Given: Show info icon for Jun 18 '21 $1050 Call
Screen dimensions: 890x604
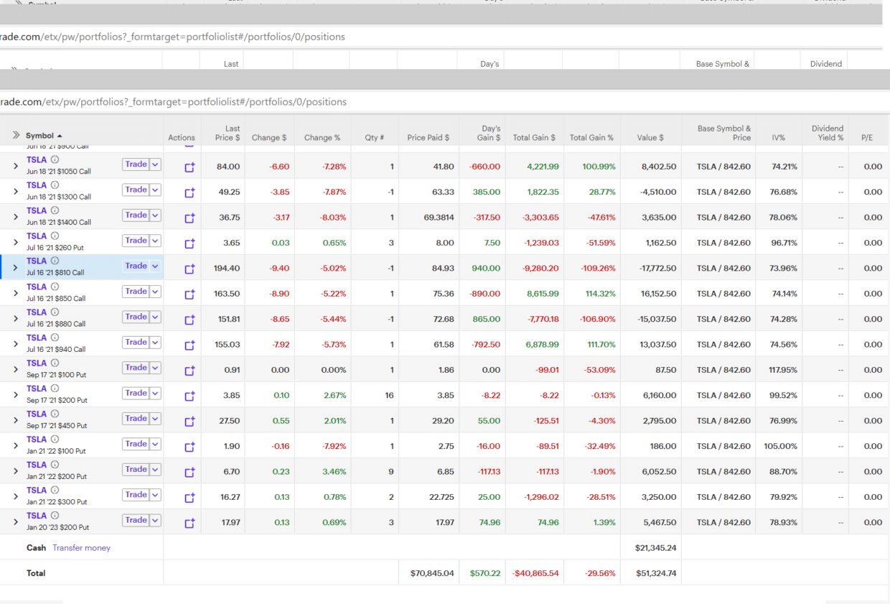Looking at the screenshot, I should coord(55,159).
